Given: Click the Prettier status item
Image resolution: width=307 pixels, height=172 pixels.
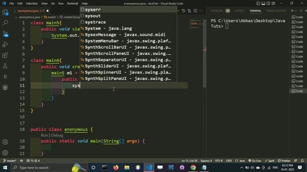Looking at the screenshot, I should pos(284,161).
